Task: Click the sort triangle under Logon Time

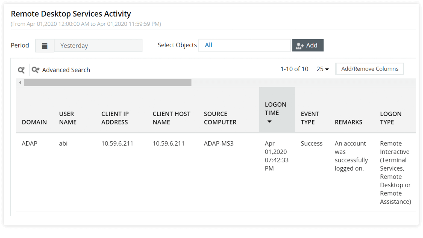Action: click(269, 121)
